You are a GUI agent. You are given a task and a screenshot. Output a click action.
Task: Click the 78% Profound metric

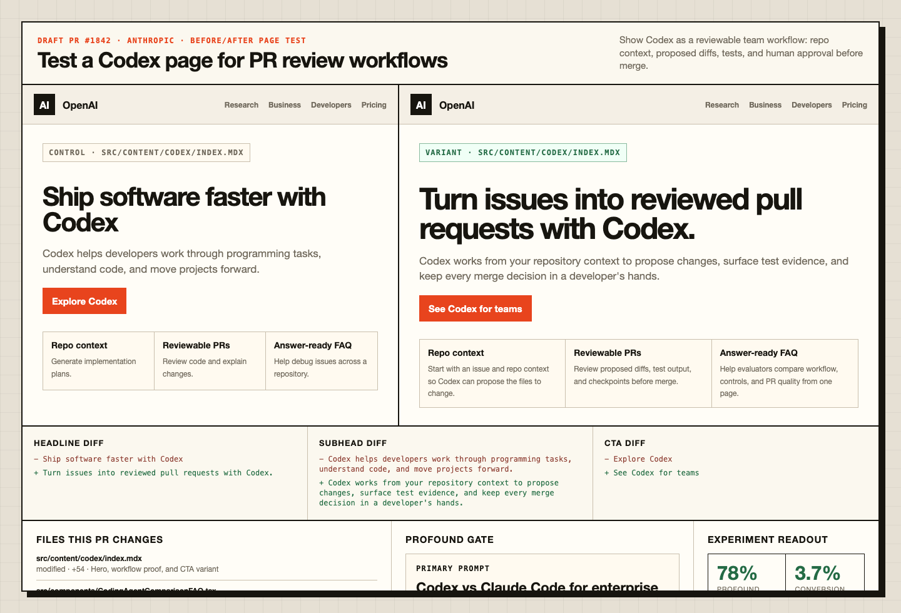(x=746, y=573)
